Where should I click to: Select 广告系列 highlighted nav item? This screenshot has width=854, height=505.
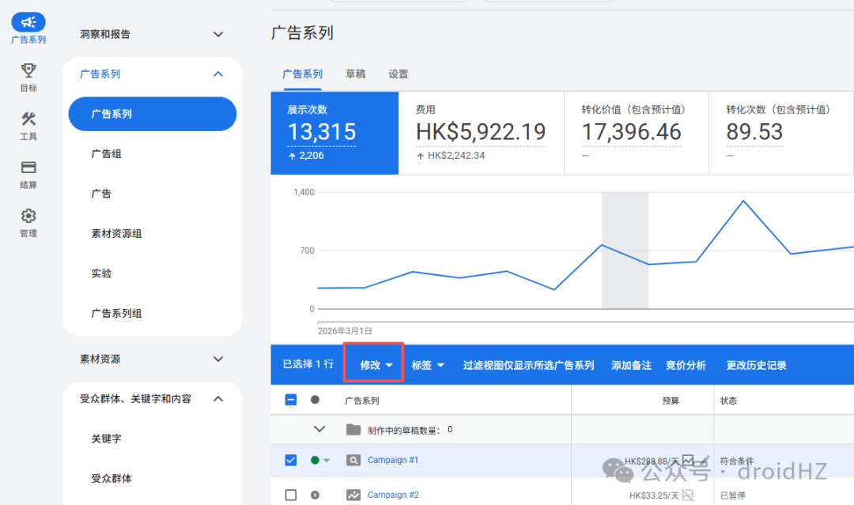point(152,114)
